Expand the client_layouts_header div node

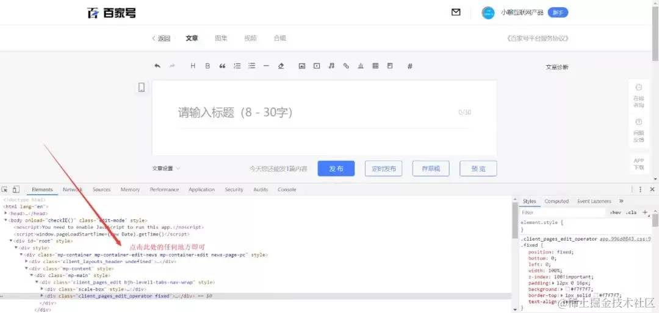[26, 261]
